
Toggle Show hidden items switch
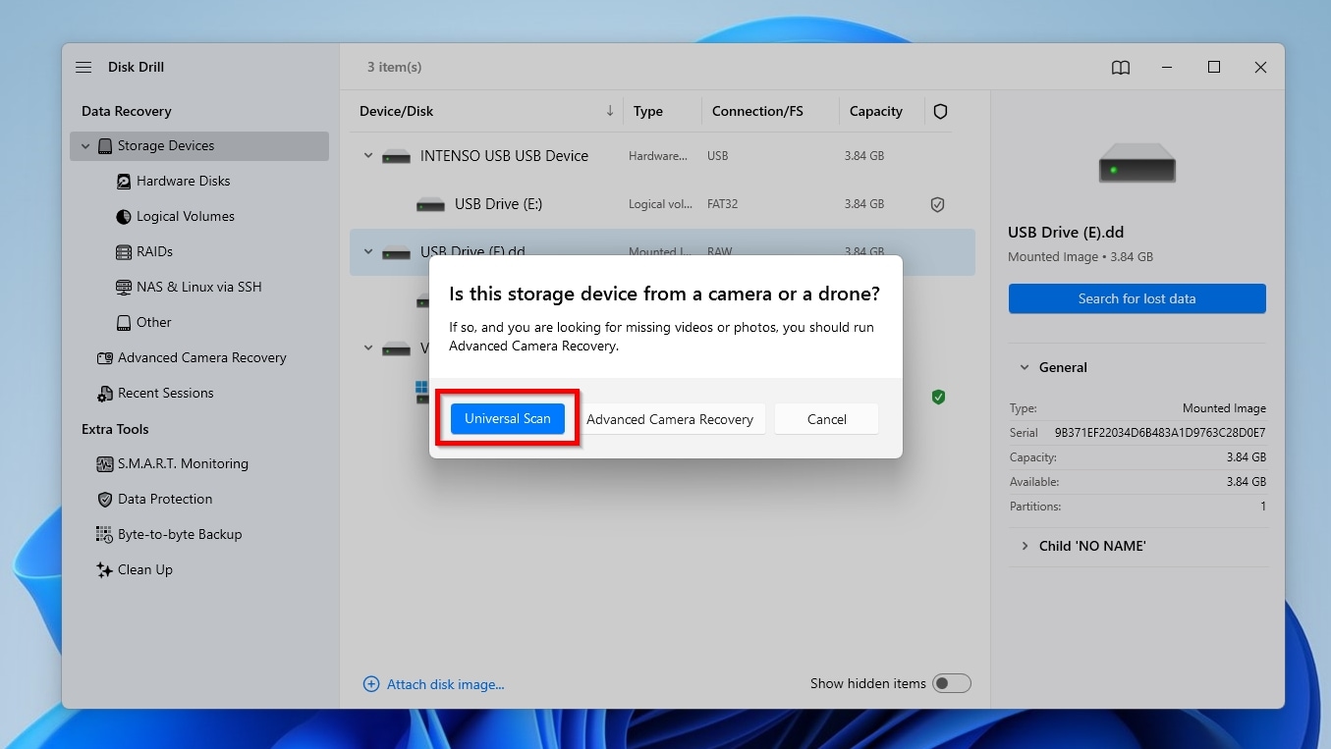(951, 683)
